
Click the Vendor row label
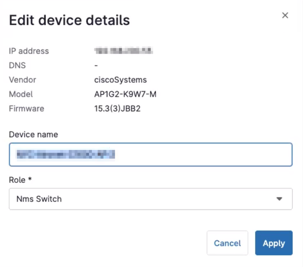point(22,80)
